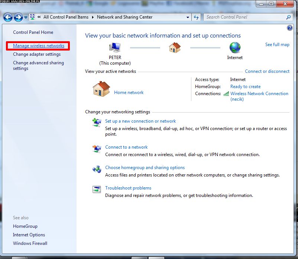
Task: Open Wireless Network Connection (necik)
Action: 259,96
